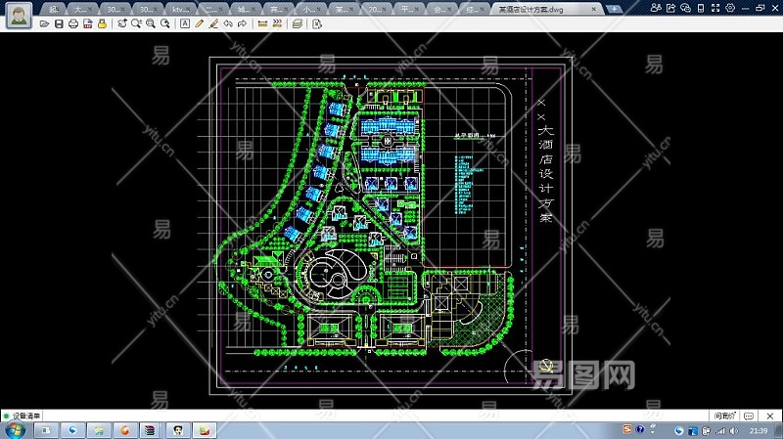This screenshot has height=439, width=783.
Task: Click the continuous measure tool icon
Action: coord(277,23)
